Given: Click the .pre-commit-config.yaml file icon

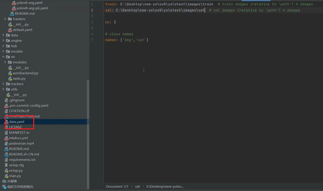Looking at the screenshot, I should (x=6, y=105).
